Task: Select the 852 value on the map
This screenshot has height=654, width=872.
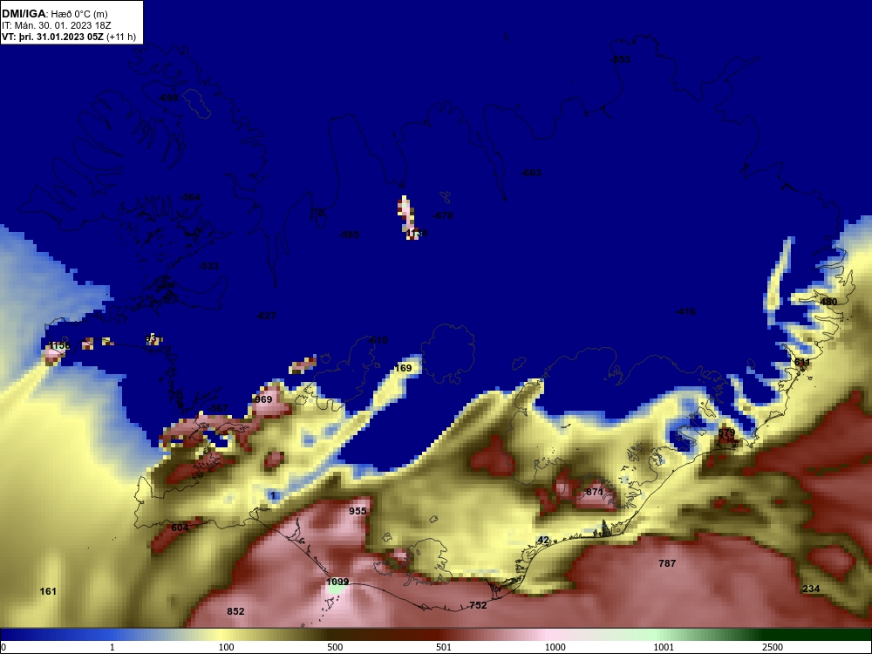Action: pos(235,611)
